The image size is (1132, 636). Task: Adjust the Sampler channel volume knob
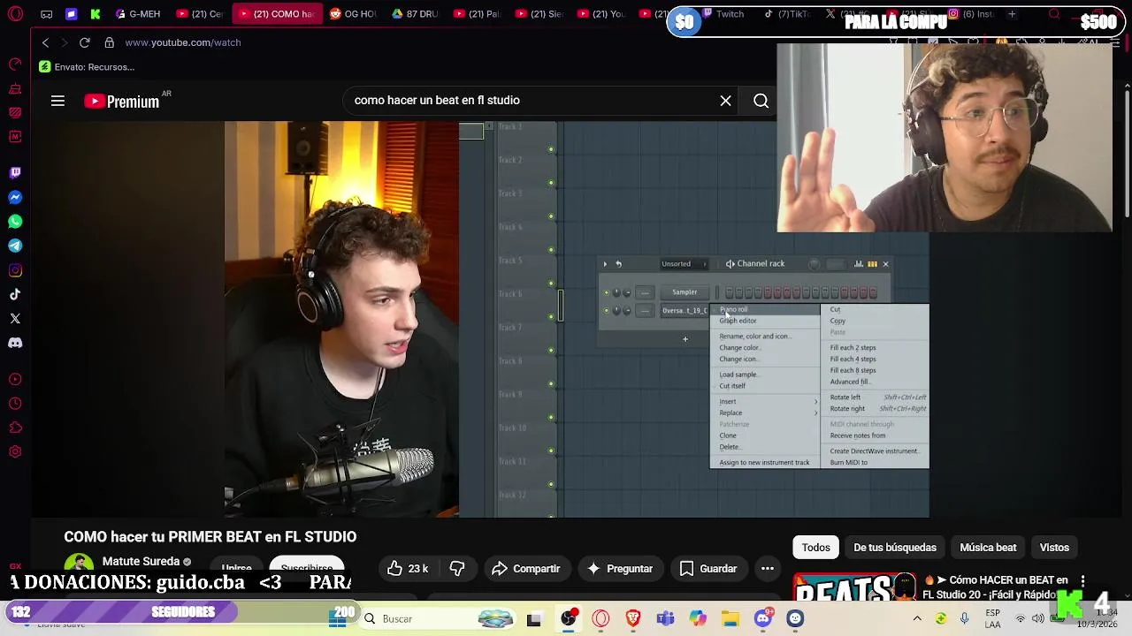point(627,293)
